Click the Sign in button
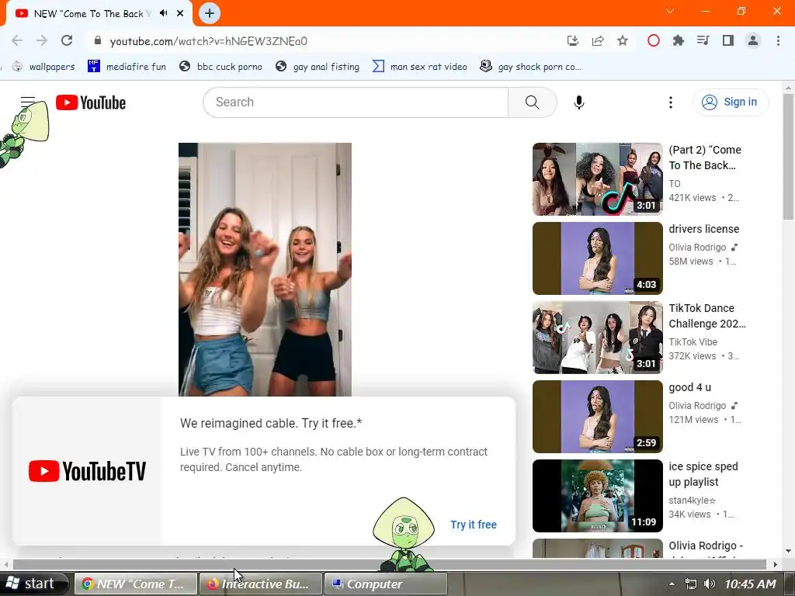The width and height of the screenshot is (795, 596). pos(731,102)
